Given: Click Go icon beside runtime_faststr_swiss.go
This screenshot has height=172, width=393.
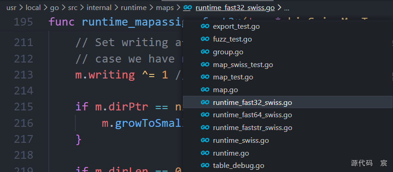Looking at the screenshot, I should (x=205, y=127).
